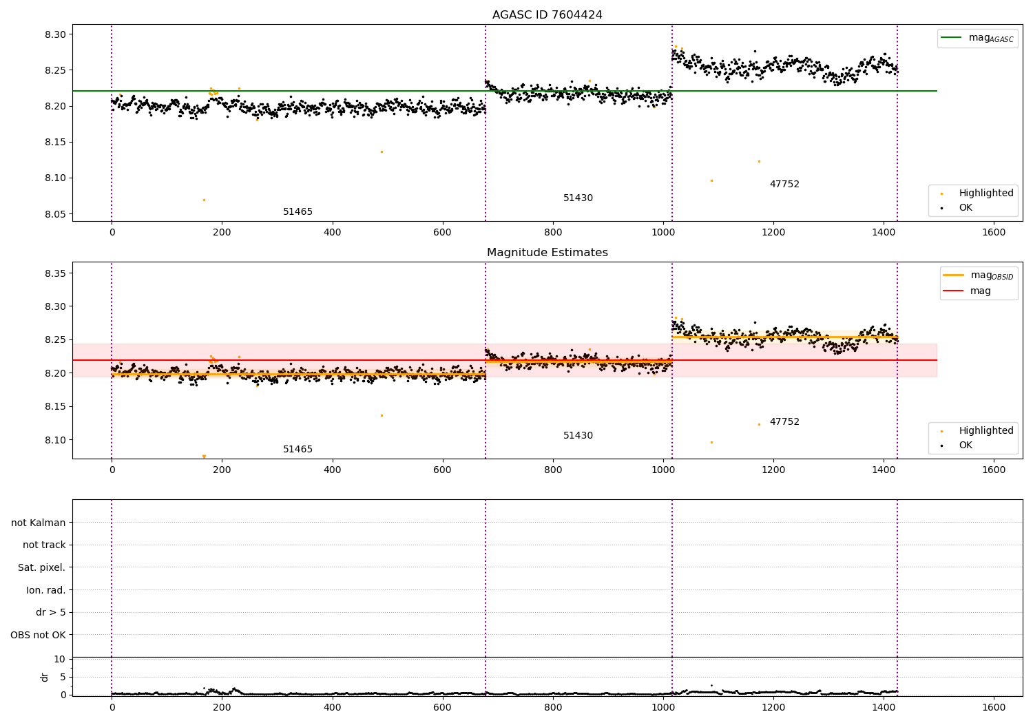The height and width of the screenshot is (723, 1033).
Task: Click the red 'mag' legend entry
Action: (x=968, y=291)
